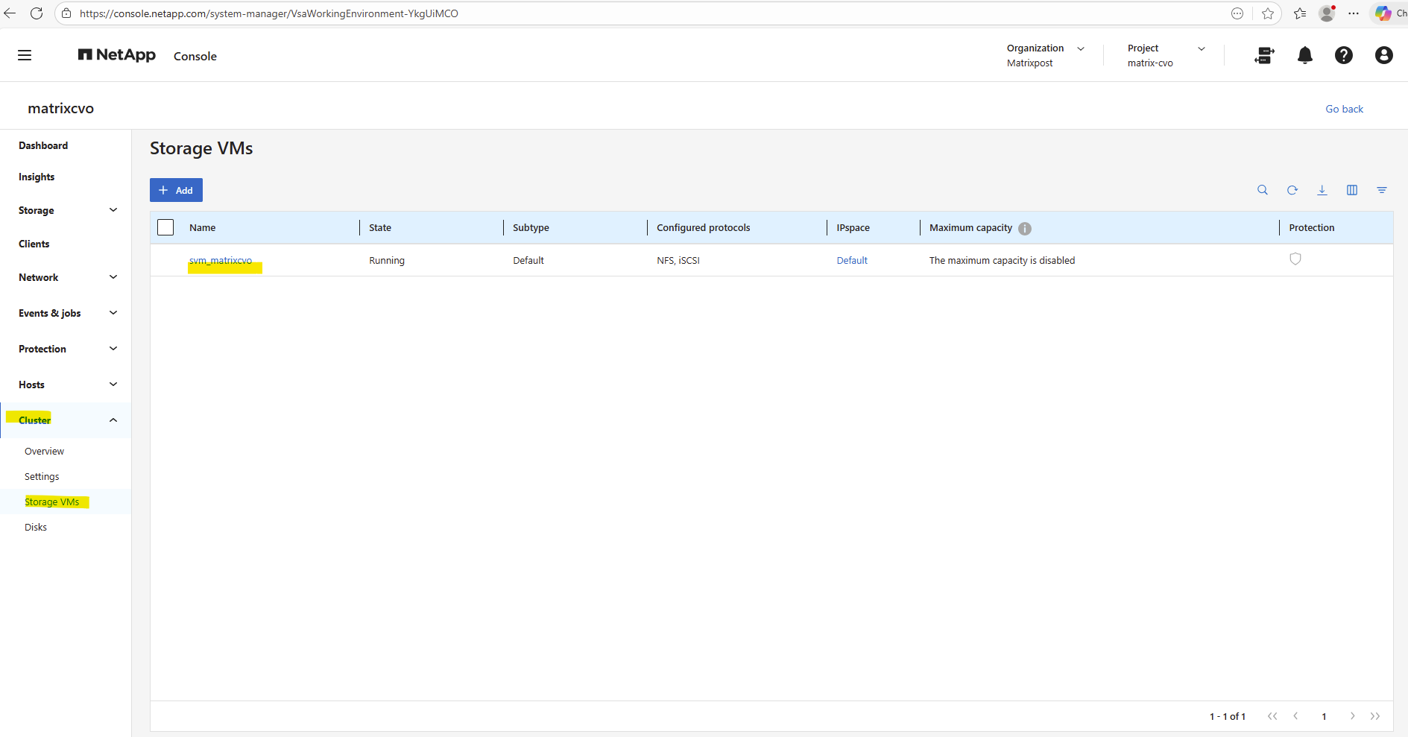
Task: Click the 'matrixcvo' system name
Action: coord(61,108)
